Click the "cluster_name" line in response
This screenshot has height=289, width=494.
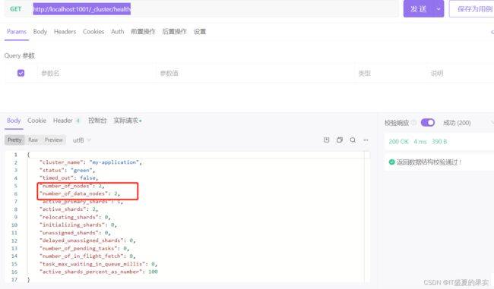pyautogui.click(x=90, y=162)
